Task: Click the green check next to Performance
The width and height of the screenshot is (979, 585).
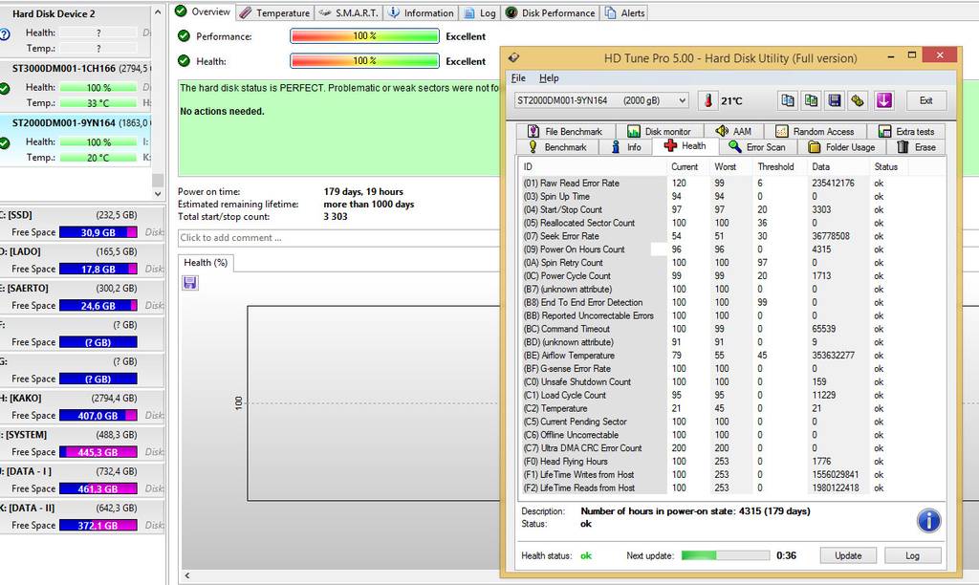Action: pos(184,36)
